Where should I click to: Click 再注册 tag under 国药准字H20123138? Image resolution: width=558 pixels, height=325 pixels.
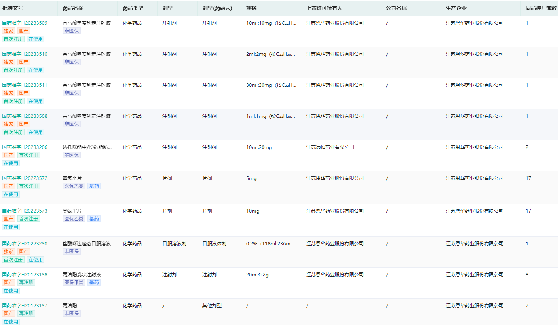click(x=26, y=282)
